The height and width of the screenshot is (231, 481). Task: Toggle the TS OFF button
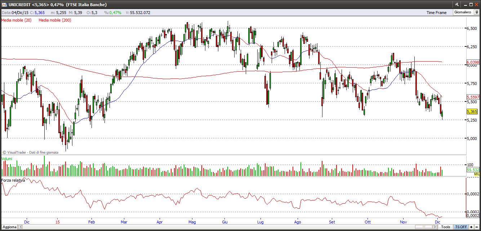461,227
